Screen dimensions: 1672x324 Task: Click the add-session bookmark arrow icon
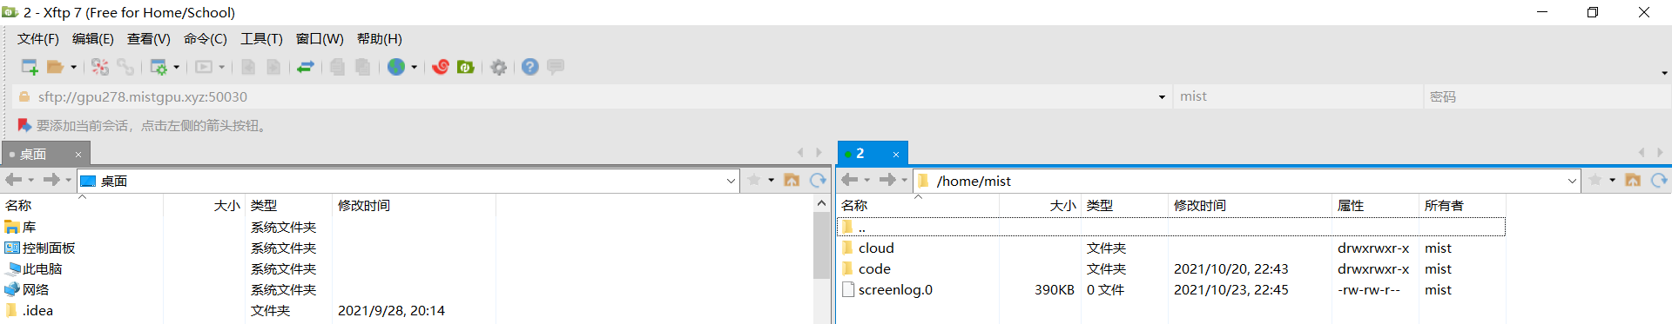24,126
